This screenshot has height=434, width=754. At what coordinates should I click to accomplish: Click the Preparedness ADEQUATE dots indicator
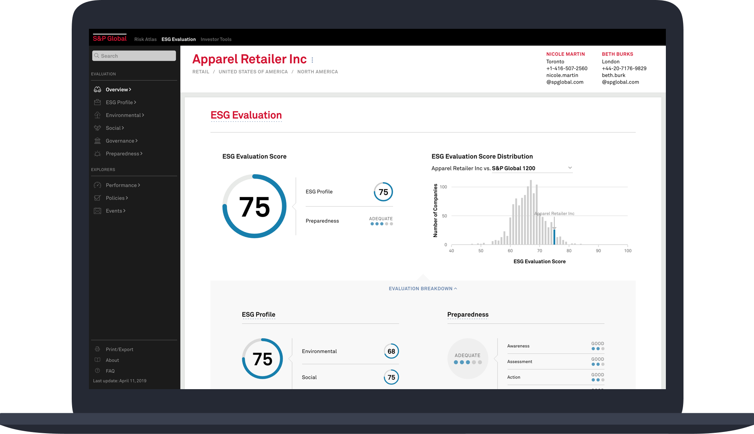[381, 224]
